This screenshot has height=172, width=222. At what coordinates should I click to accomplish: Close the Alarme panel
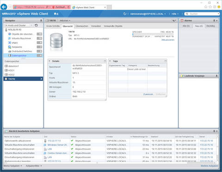tap(217, 20)
